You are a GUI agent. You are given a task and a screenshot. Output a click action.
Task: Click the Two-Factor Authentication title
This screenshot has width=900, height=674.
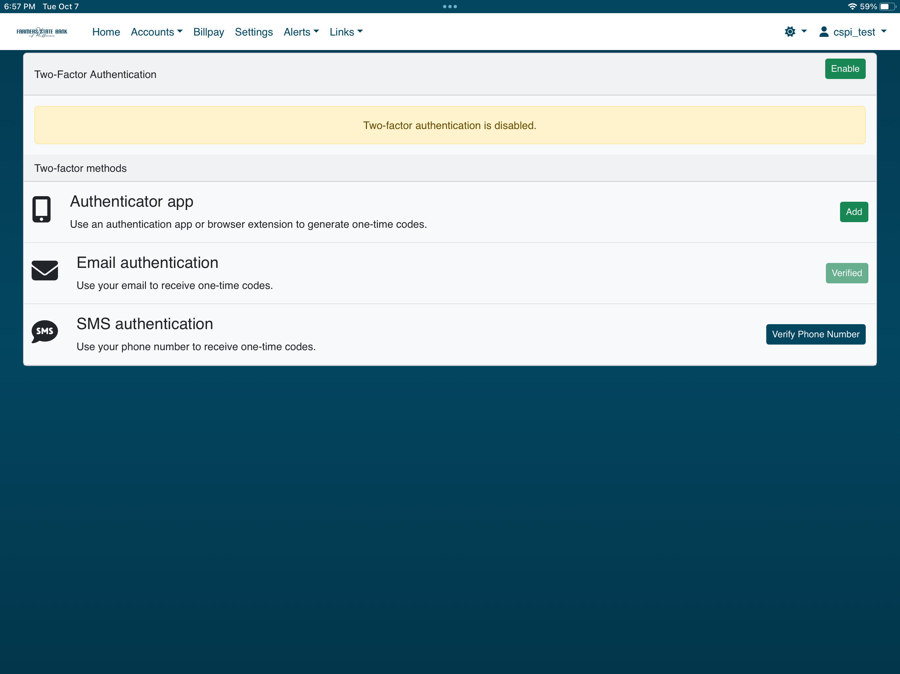(95, 74)
